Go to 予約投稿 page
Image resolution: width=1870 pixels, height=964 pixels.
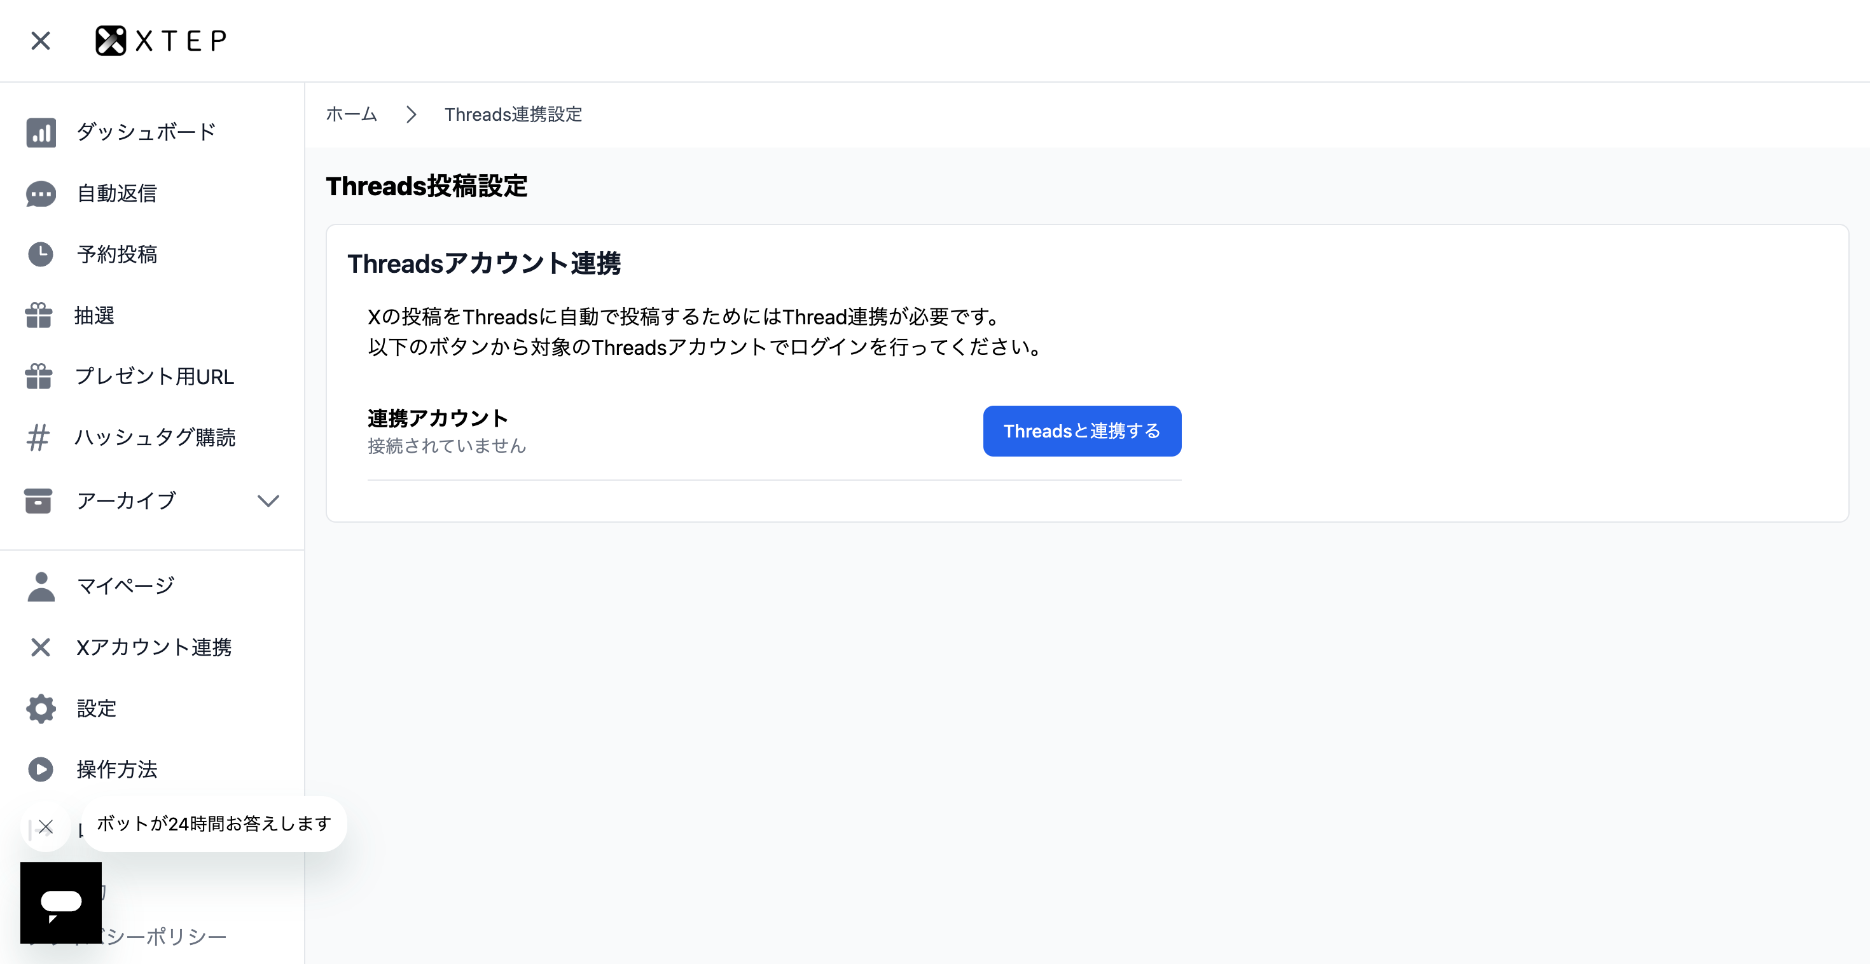tap(117, 255)
